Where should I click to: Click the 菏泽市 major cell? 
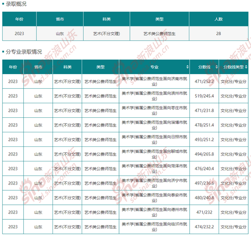(x=154, y=169)
